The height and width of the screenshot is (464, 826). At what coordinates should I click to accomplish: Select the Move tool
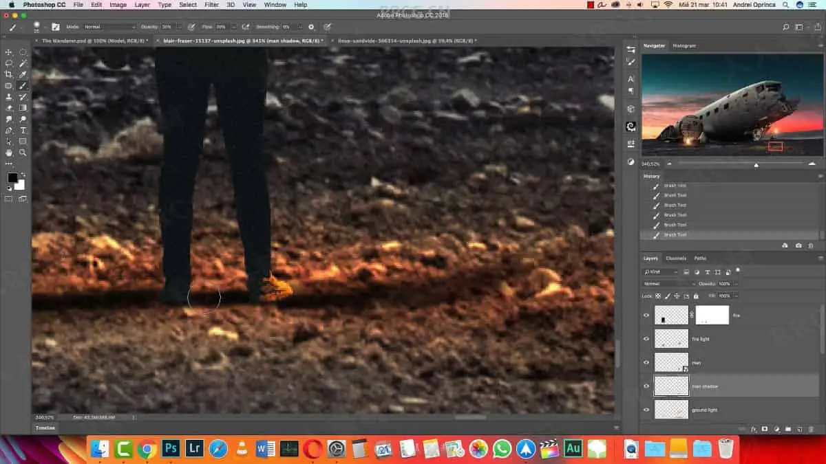point(9,52)
